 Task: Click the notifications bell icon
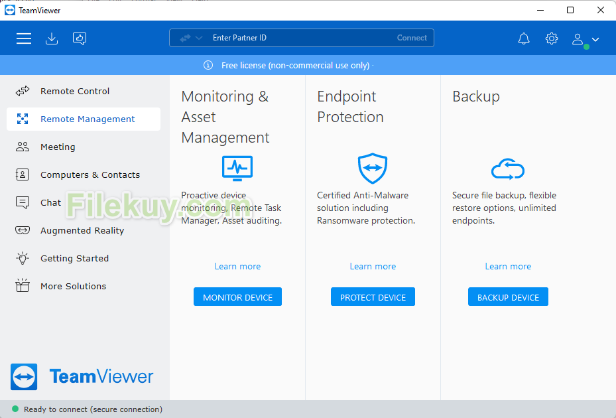point(524,38)
